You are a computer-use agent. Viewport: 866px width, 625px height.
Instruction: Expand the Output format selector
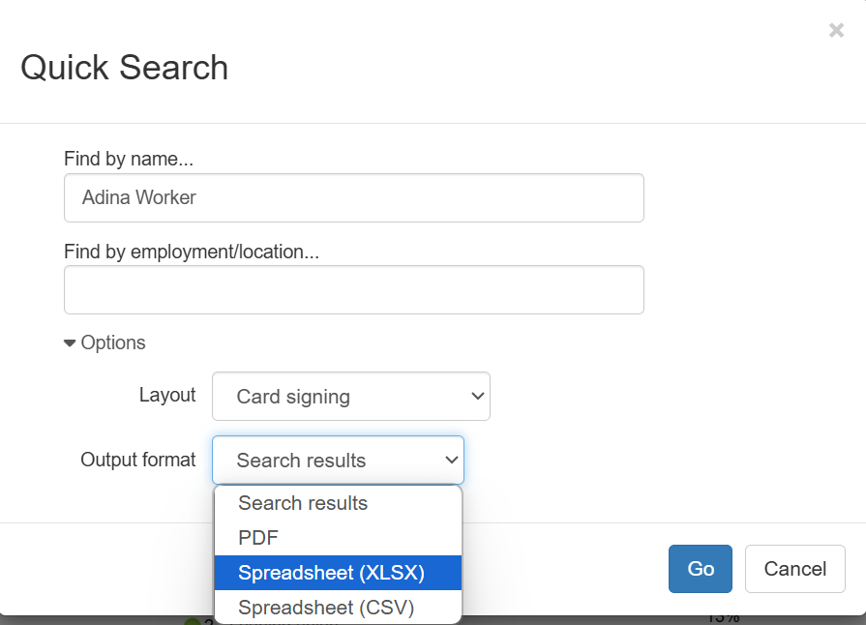coord(337,460)
